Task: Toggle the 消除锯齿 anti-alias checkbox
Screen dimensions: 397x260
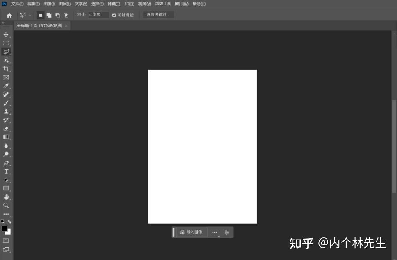Action: (x=114, y=15)
